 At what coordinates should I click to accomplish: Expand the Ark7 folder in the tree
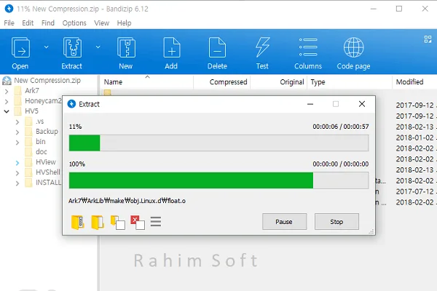7,91
